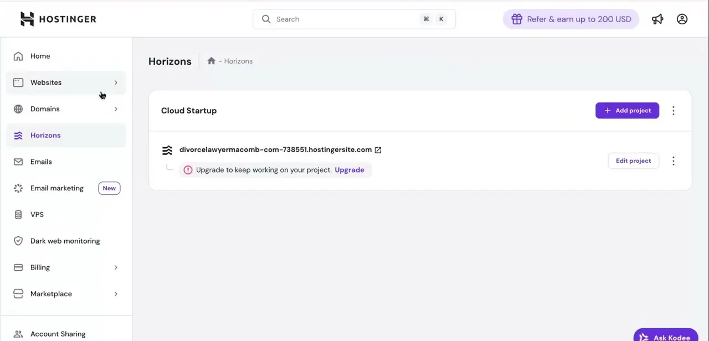
Task: Open Cloud Startup three-dot menu
Action: [674, 111]
